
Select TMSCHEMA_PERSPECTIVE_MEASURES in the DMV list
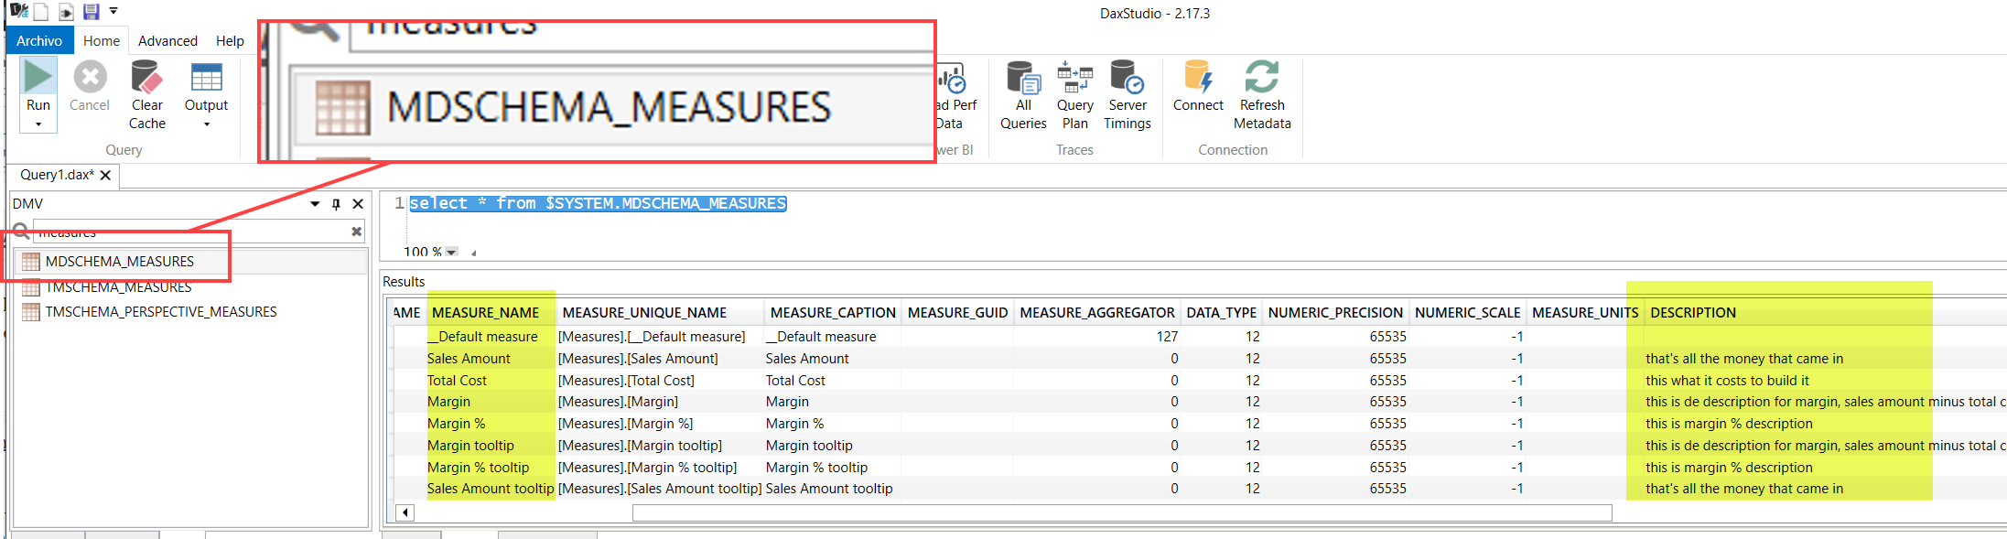tap(160, 312)
